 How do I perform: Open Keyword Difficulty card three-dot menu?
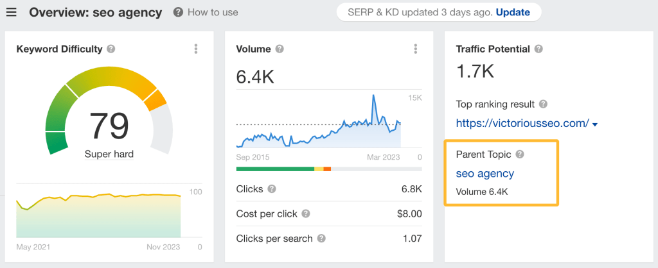tap(196, 49)
